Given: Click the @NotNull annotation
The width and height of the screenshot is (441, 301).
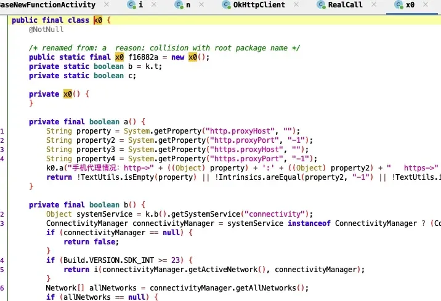Looking at the screenshot, I should [46, 30].
